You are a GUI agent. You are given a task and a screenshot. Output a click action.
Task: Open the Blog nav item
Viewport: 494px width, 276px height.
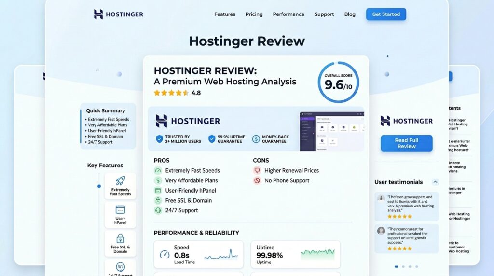tap(350, 14)
